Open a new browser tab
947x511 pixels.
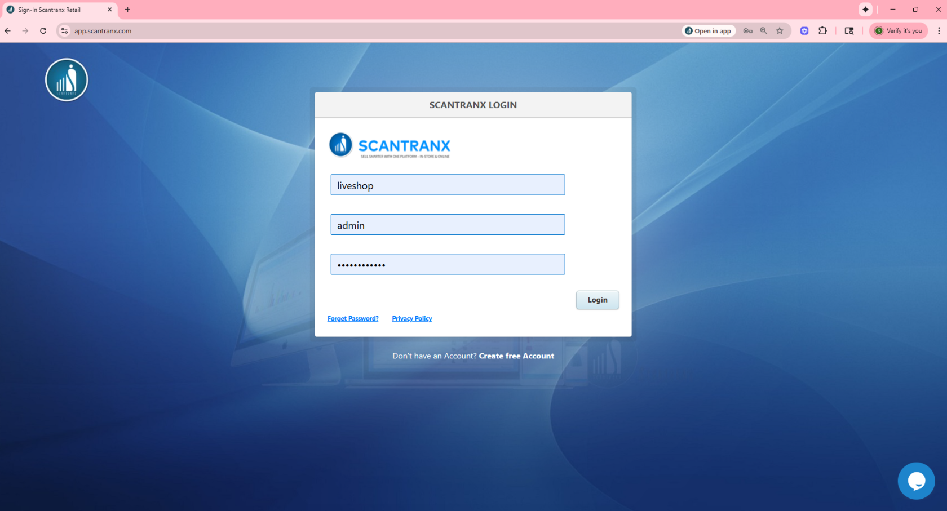[x=127, y=10]
